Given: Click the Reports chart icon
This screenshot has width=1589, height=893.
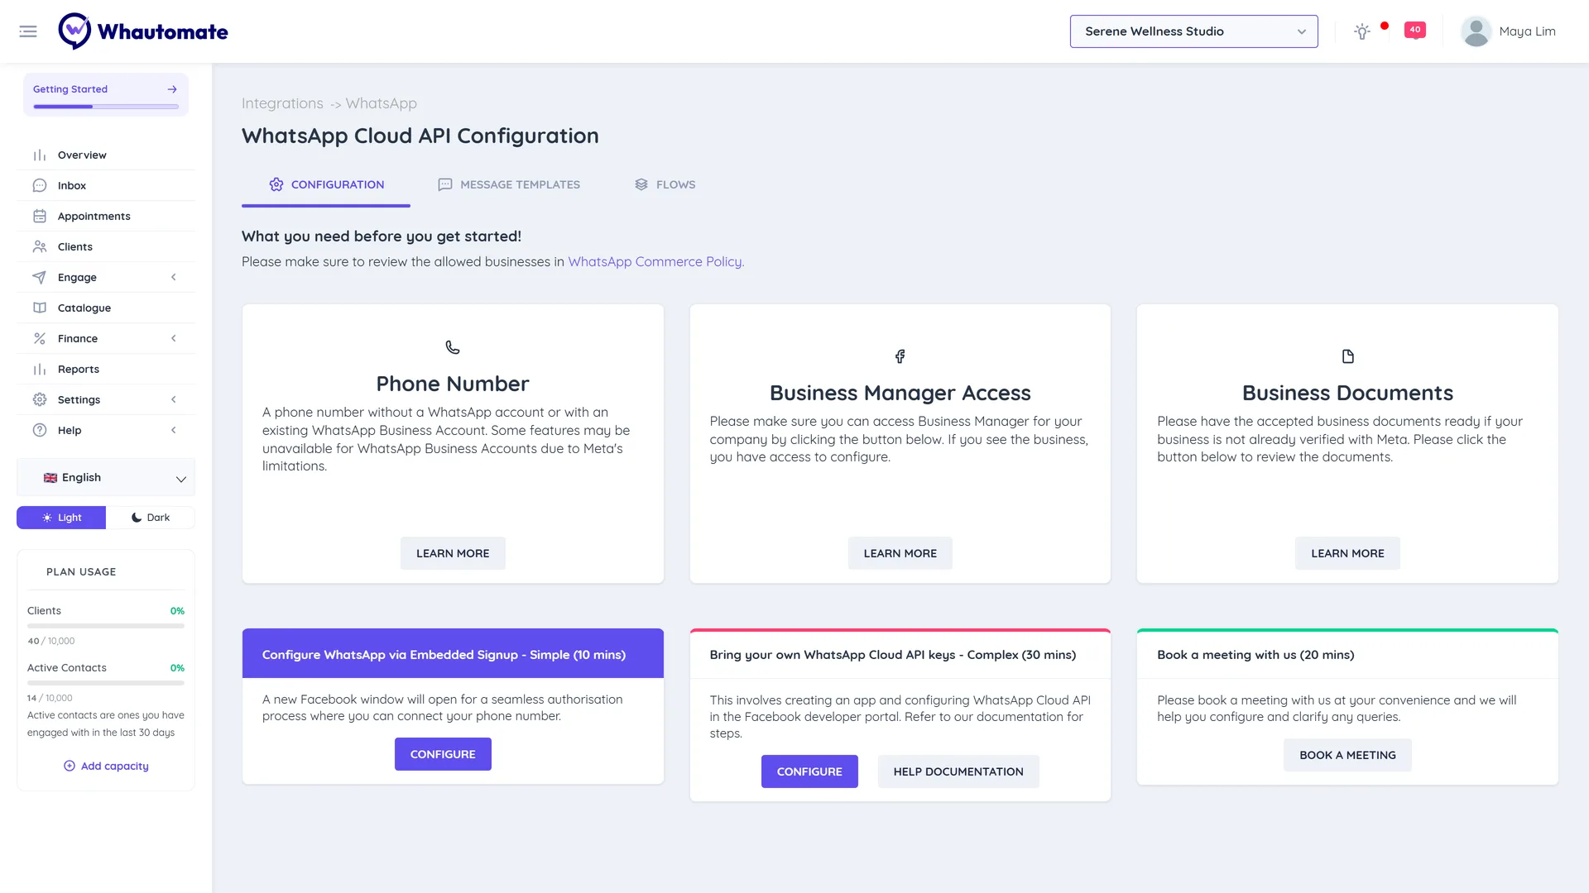Looking at the screenshot, I should (x=40, y=370).
